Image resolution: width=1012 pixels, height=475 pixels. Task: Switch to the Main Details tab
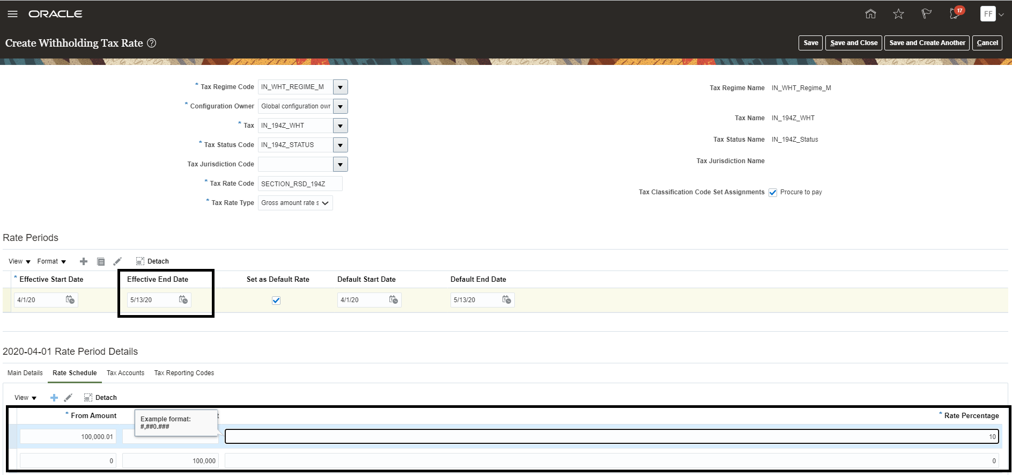pos(25,373)
